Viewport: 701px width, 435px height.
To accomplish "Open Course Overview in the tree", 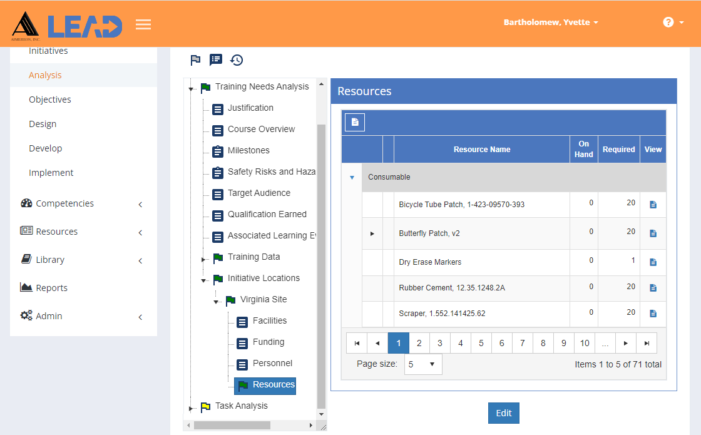I will (x=261, y=129).
